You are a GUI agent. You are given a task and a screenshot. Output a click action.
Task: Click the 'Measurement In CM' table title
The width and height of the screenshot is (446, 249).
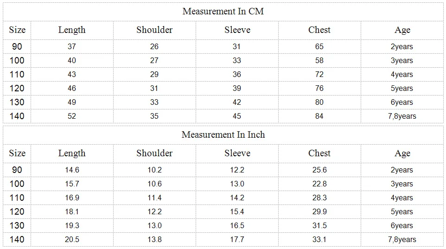(x=223, y=12)
